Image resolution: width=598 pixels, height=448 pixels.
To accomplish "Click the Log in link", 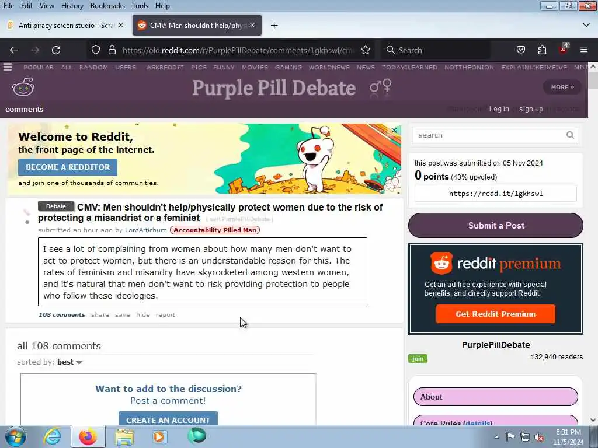I will (x=499, y=109).
